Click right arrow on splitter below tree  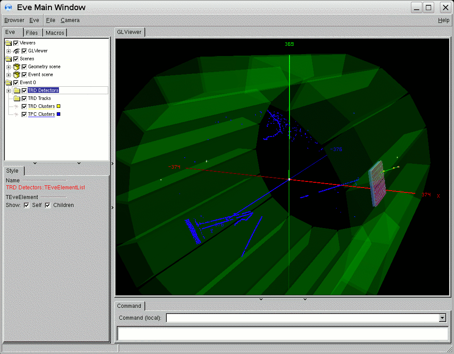79,163
